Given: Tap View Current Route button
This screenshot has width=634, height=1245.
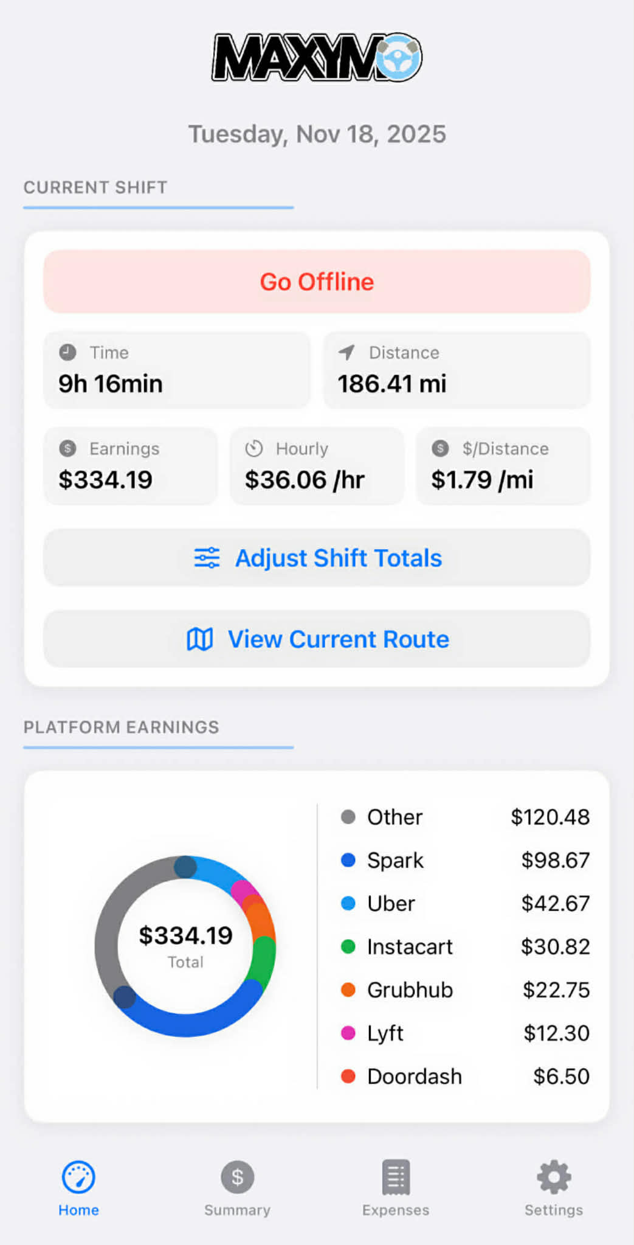Looking at the screenshot, I should pos(317,639).
